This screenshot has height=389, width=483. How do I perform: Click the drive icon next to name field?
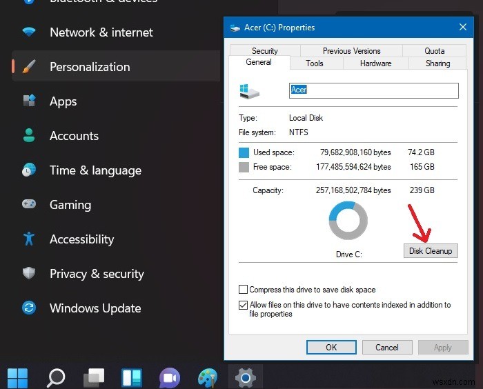tap(250, 92)
